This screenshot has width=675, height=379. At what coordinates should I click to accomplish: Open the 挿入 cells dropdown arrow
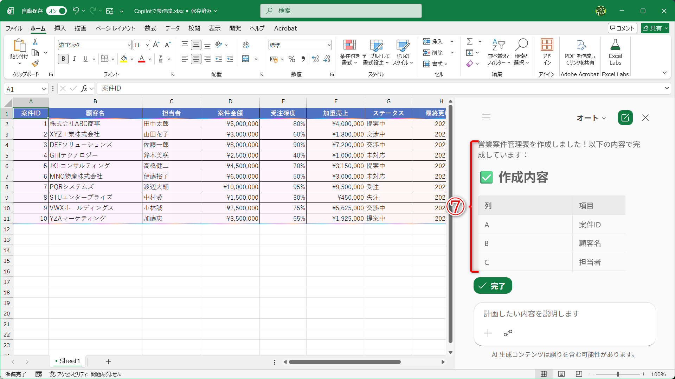[452, 41]
